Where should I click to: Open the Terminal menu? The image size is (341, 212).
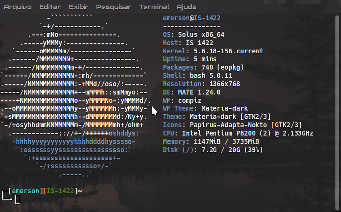(154, 7)
